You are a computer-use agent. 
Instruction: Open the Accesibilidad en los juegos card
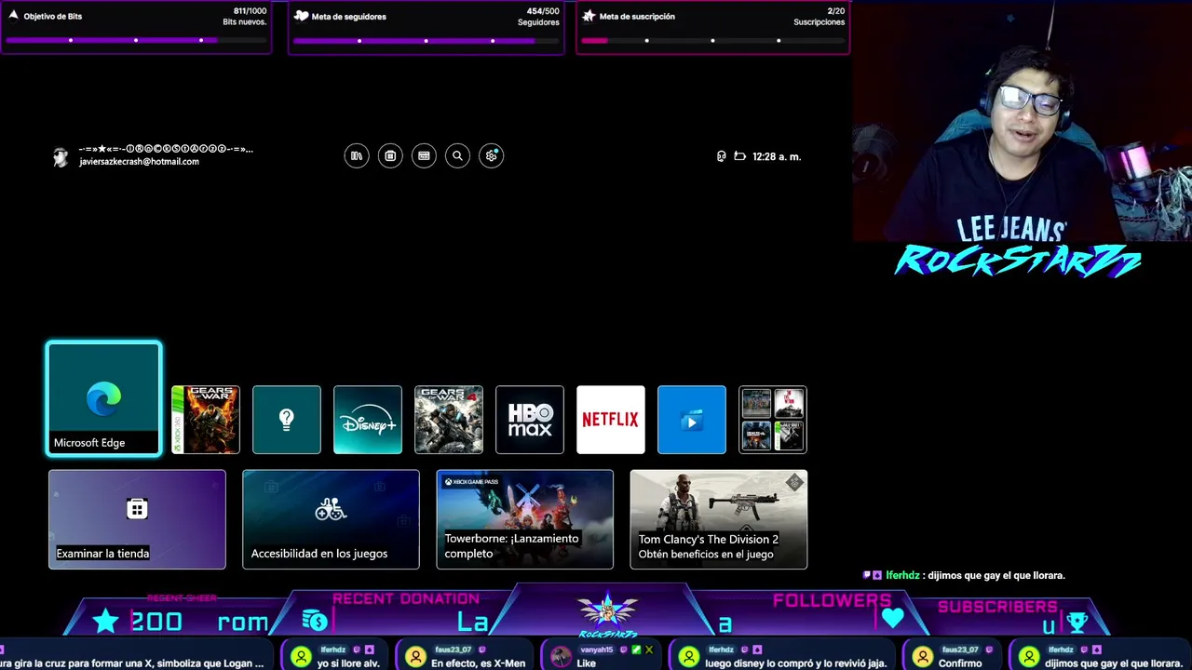(x=331, y=519)
